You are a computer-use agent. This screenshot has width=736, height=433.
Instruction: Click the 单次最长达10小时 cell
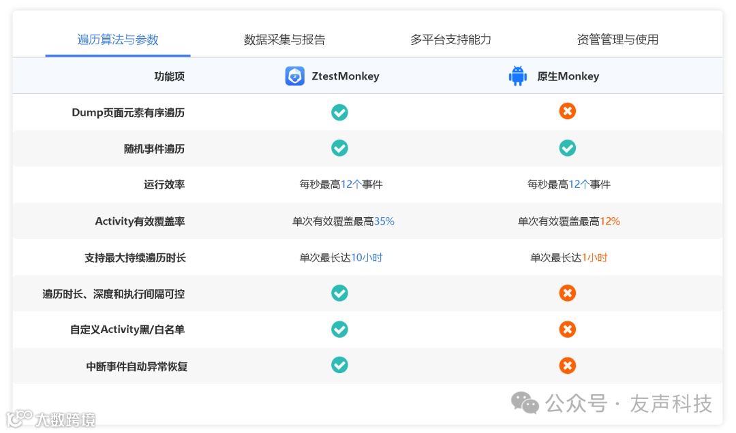click(341, 257)
